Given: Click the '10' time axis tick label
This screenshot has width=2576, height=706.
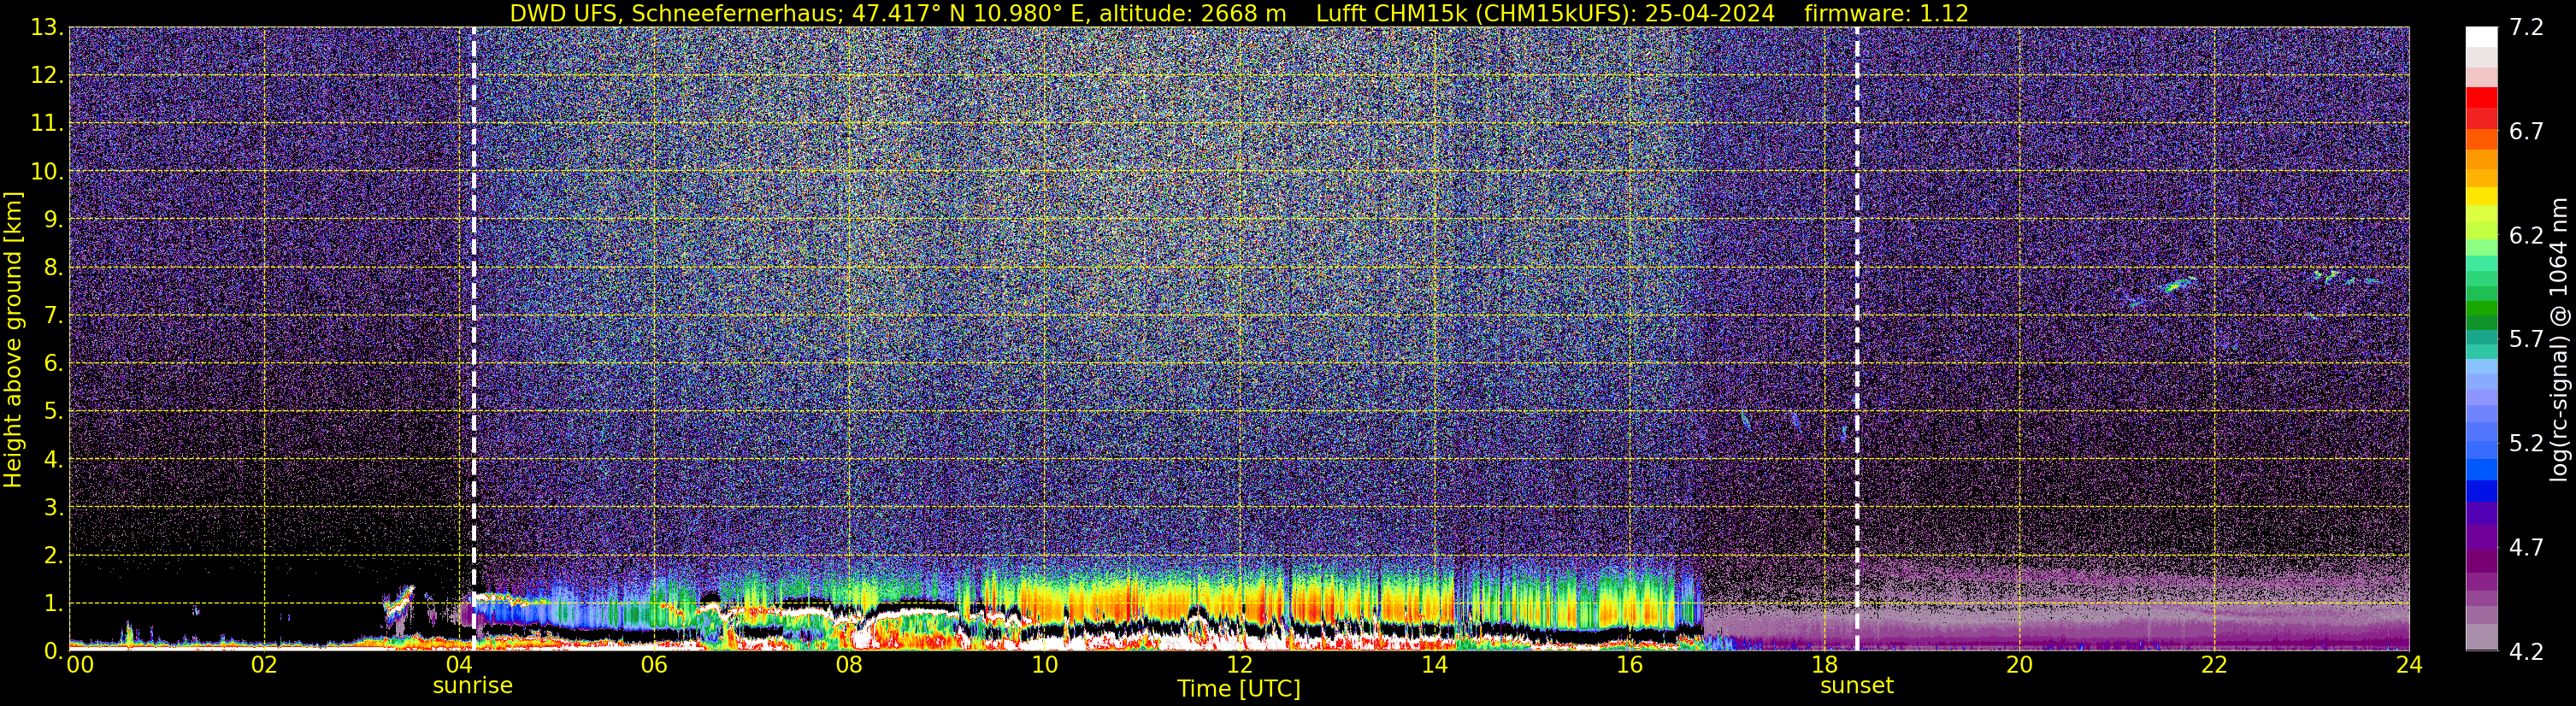Looking at the screenshot, I should click(x=1044, y=665).
